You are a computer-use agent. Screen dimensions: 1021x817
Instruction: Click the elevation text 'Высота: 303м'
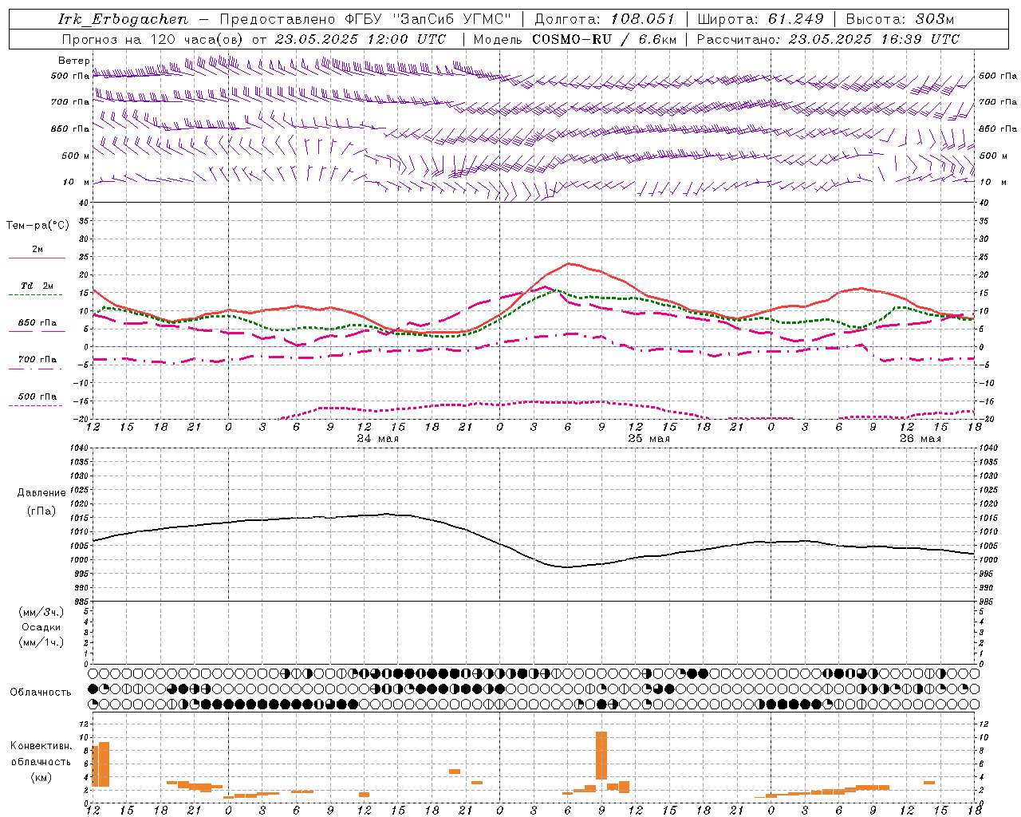coord(900,19)
